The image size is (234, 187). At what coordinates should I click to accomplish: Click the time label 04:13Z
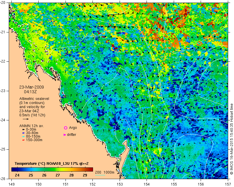(x=30, y=92)
